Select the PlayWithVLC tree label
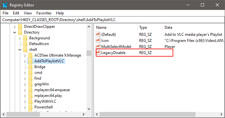This screenshot has width=225, height=118. click(x=45, y=101)
